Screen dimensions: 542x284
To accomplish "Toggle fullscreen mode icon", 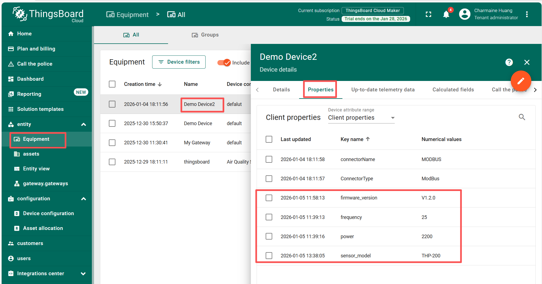I will coord(429,15).
